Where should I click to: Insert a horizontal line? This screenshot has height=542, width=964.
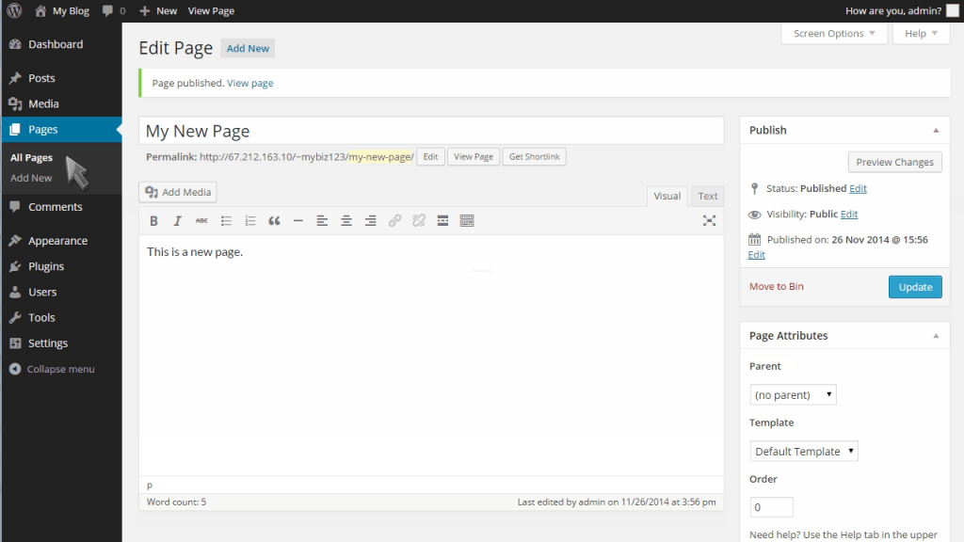297,220
